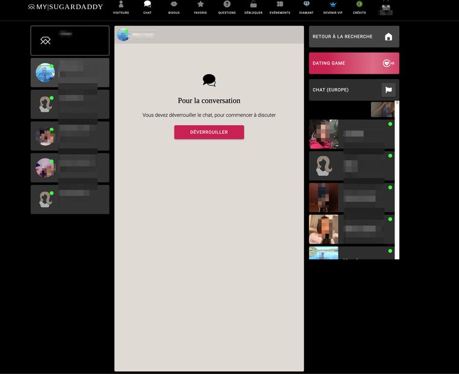Open the Diamant page
This screenshot has height=374, width=459.
click(306, 8)
